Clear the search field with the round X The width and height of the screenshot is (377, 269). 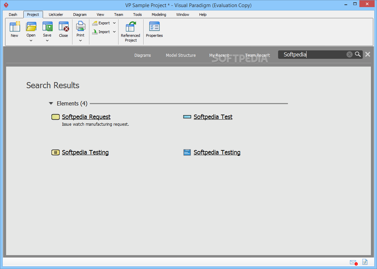click(349, 54)
